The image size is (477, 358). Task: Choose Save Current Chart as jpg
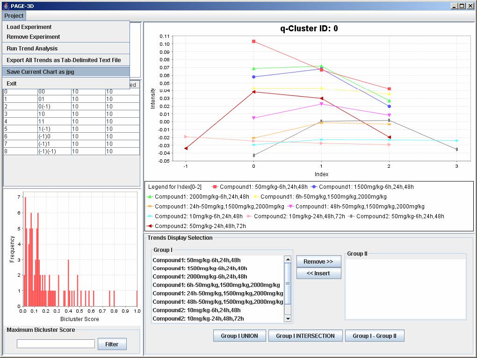40,72
